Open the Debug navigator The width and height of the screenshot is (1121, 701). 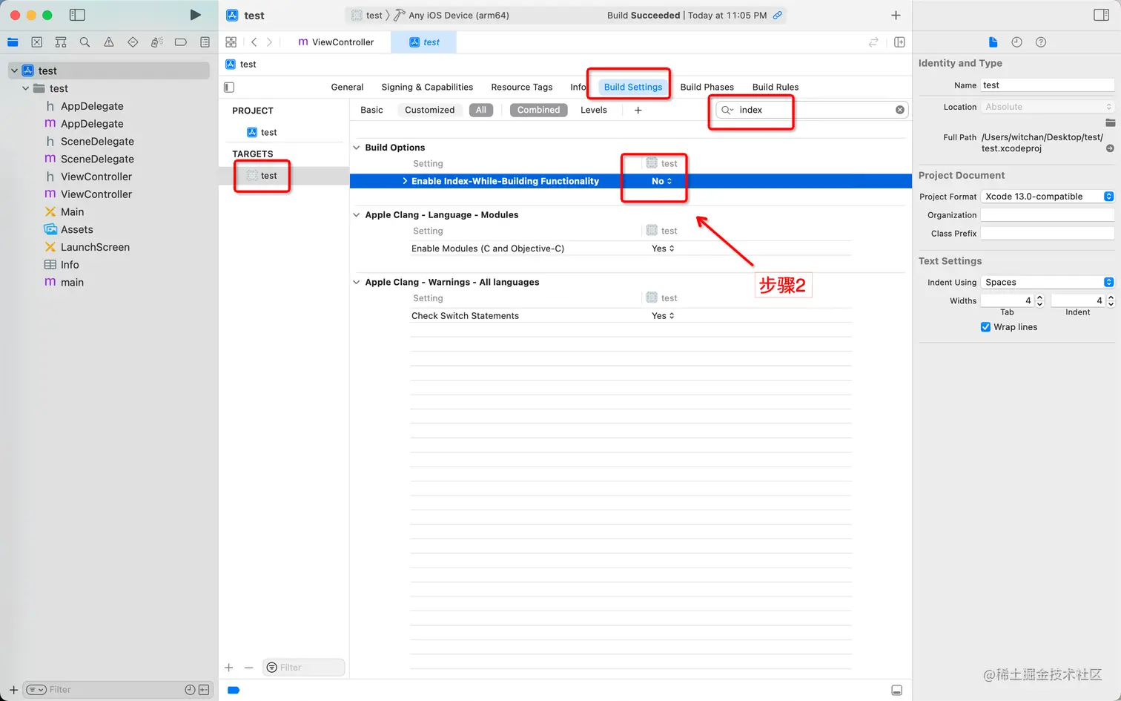pyautogui.click(x=156, y=42)
